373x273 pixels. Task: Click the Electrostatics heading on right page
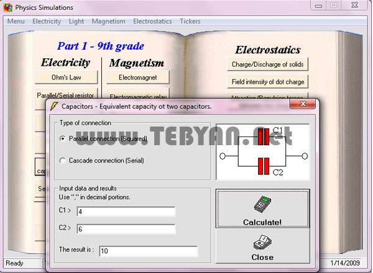(x=268, y=50)
